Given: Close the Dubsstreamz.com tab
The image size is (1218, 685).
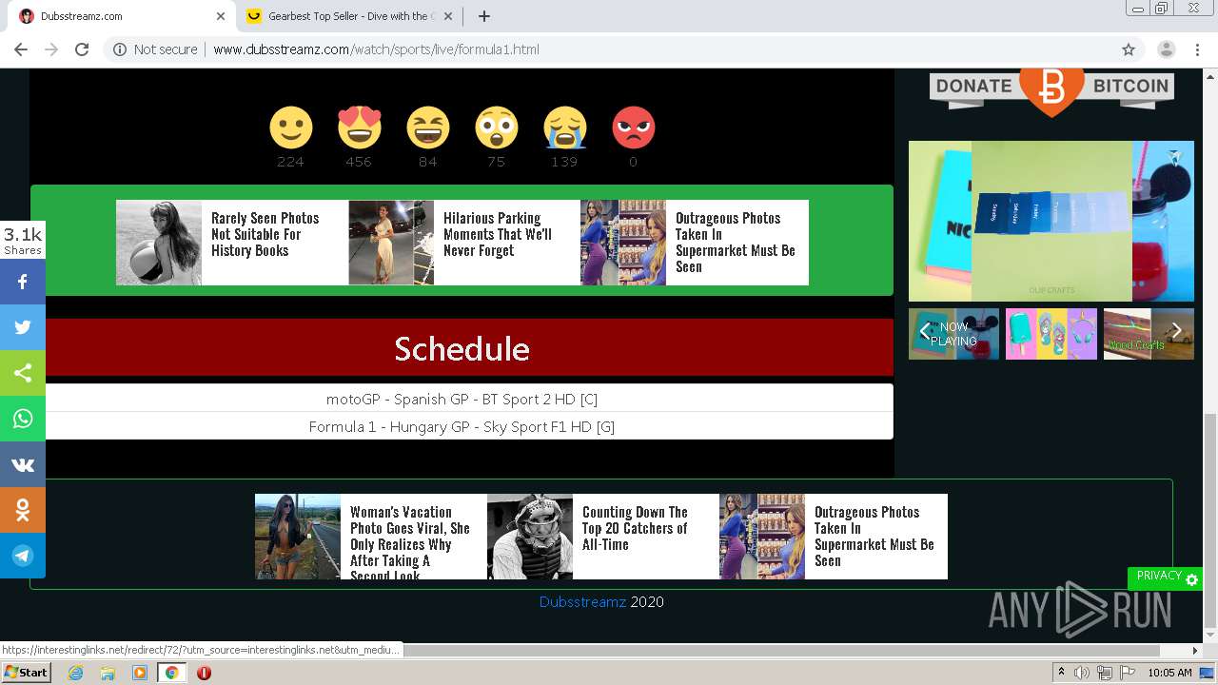Looking at the screenshot, I should 221,16.
